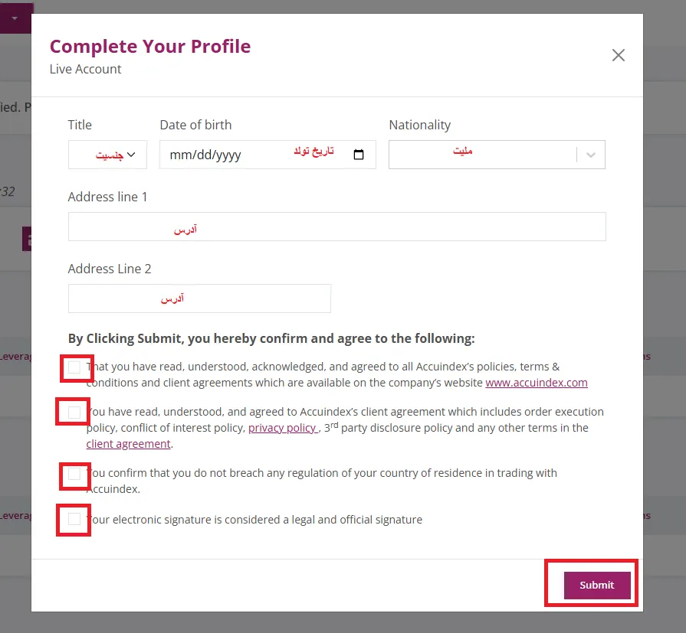Image resolution: width=686 pixels, height=633 pixels.
Task: Click the Address line 1 field
Action: 336,227
